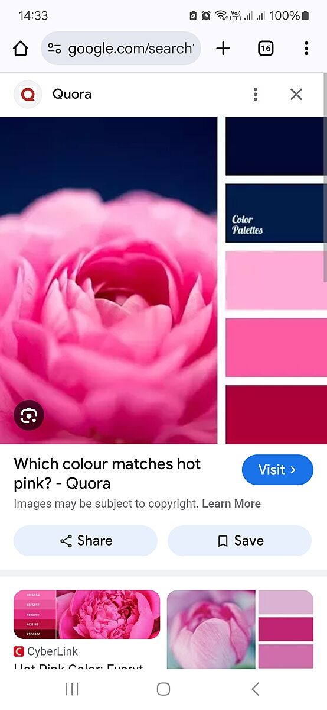The width and height of the screenshot is (327, 710).
Task: Open the 'Which colour matches hot pink?' title
Action: tap(107, 473)
